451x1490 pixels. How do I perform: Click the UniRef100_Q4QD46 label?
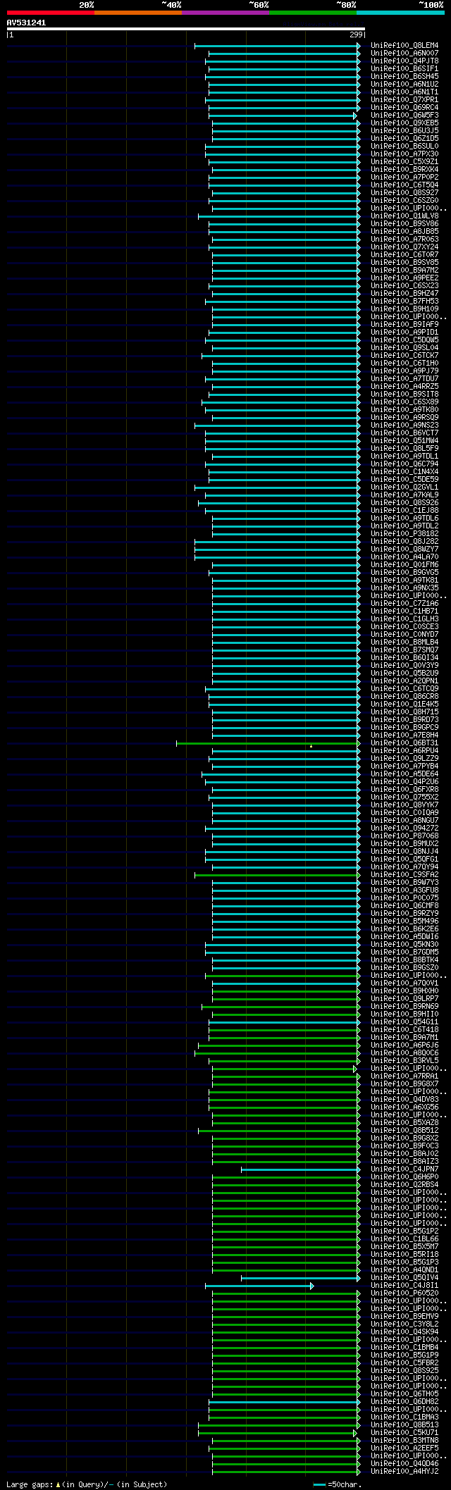coord(404,1464)
